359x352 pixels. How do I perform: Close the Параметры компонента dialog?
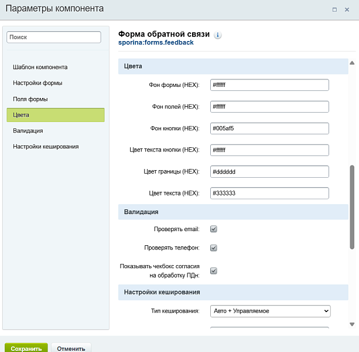tap(349, 9)
